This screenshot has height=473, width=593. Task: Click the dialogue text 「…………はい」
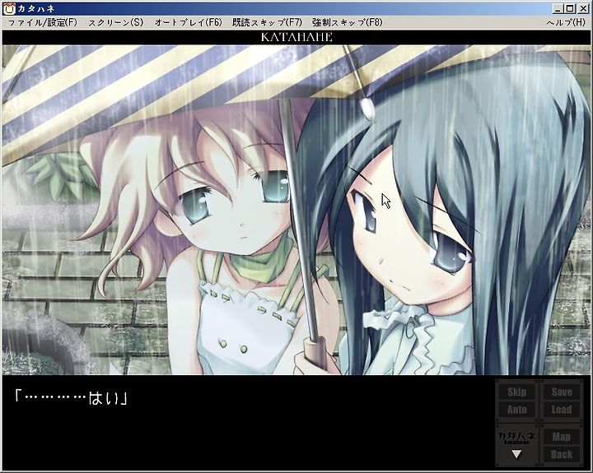[x=71, y=398]
